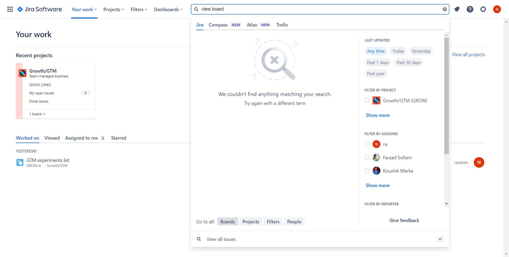
Task: Click the View all projects link
Action: (x=468, y=54)
